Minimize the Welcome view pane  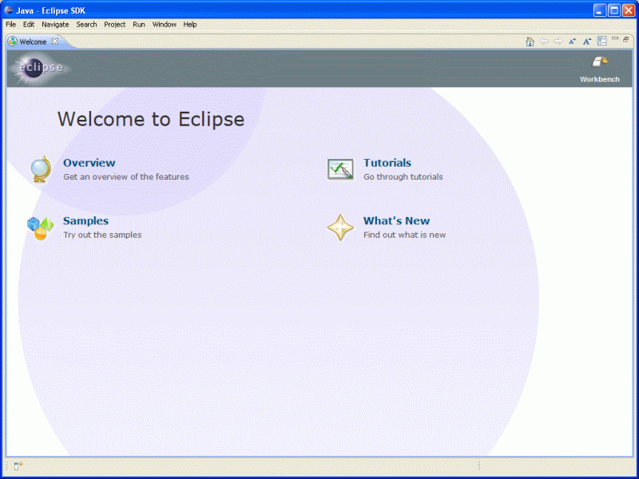615,38
